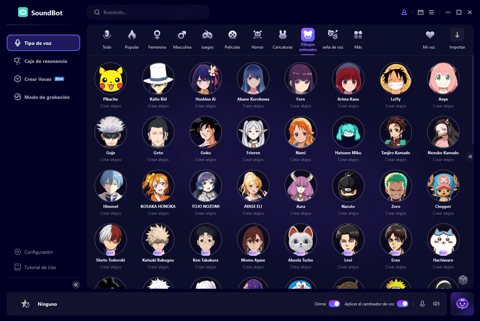Click the microphone icon in bottom bar
Viewport: 480px width, 321px height.
pos(422,304)
